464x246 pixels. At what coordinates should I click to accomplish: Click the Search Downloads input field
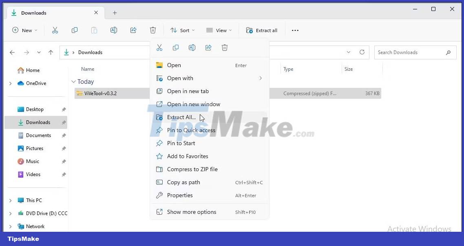pos(412,52)
